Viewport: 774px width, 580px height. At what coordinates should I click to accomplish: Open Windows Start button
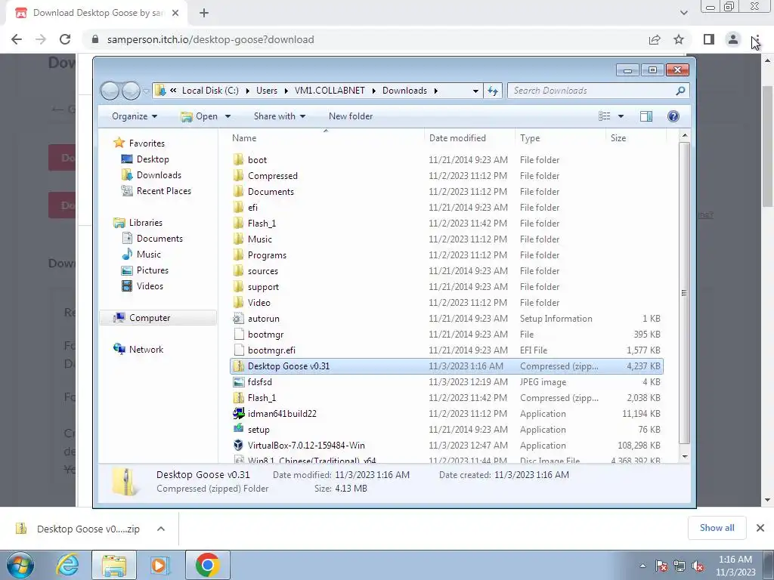[20, 565]
